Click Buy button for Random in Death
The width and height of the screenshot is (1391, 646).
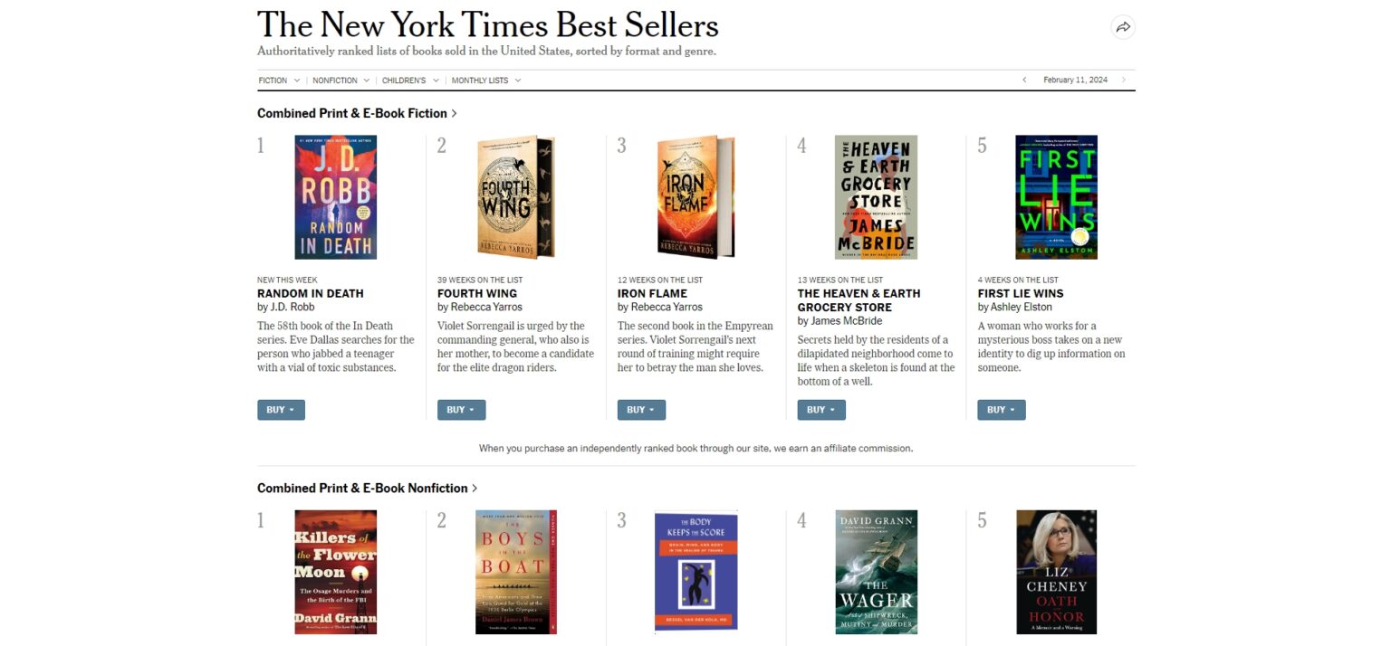(x=281, y=410)
